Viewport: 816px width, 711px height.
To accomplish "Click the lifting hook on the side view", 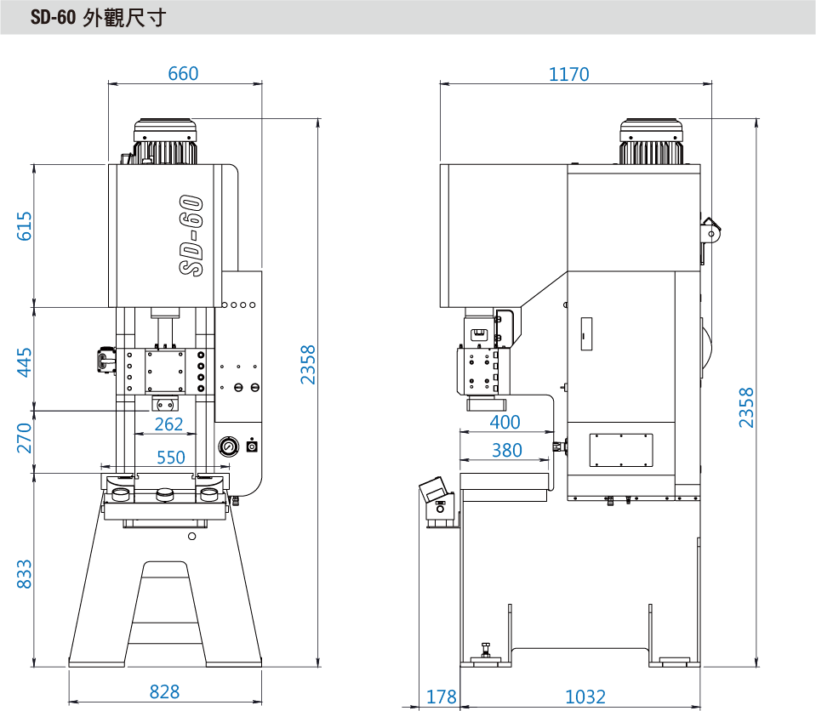I will pos(710,229).
